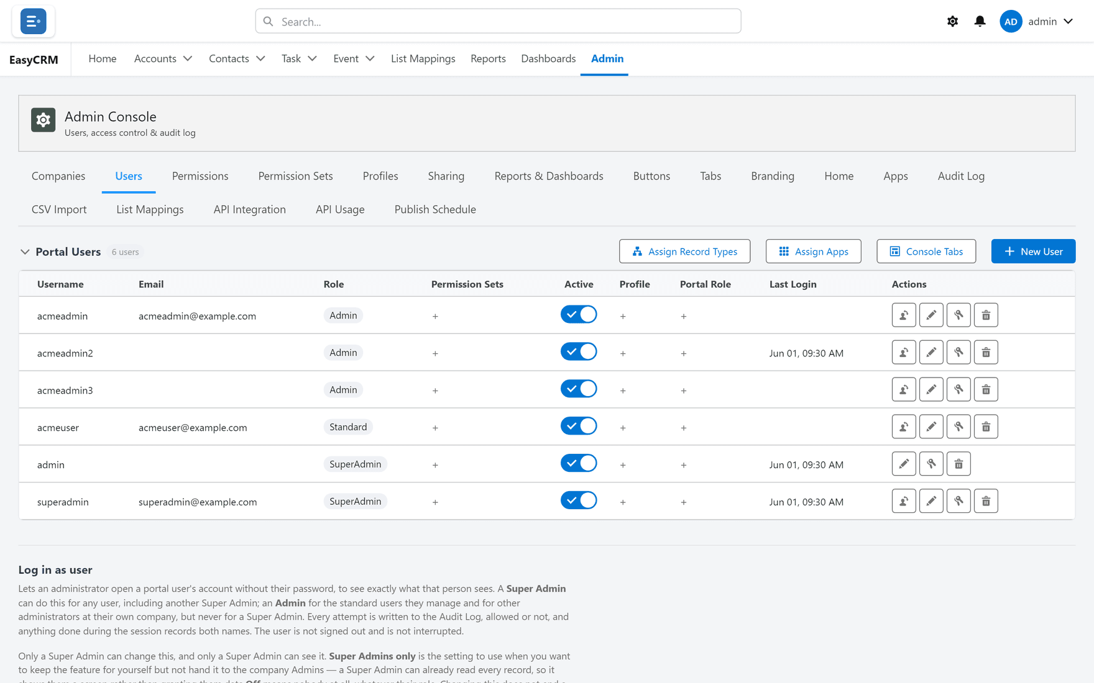The width and height of the screenshot is (1094, 683).
Task: Click the AD user avatar
Action: click(x=1011, y=21)
